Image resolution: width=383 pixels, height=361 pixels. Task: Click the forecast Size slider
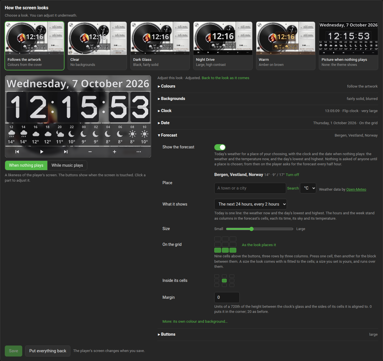[x=260, y=229]
